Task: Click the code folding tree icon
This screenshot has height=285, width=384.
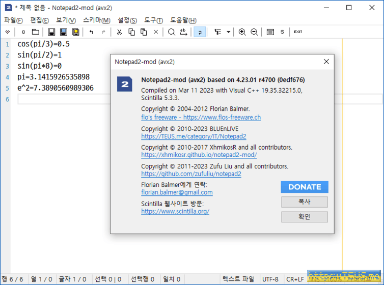Action: [217, 32]
